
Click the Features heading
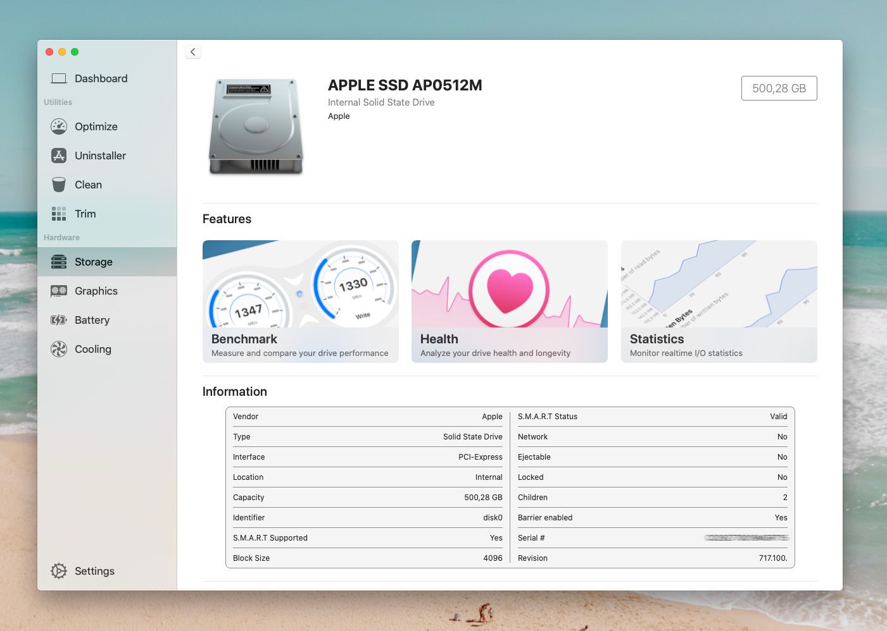click(227, 219)
